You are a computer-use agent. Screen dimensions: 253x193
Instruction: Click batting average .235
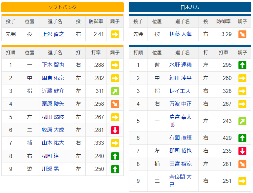(x=227, y=151)
